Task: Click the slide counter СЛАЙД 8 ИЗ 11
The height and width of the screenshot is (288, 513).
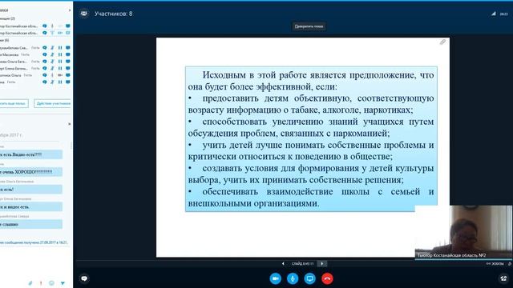Action: click(x=303, y=263)
